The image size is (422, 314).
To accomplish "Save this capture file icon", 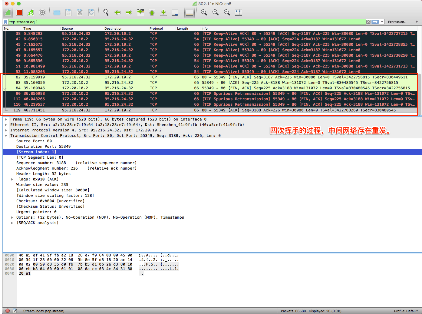I will pos(68,12).
